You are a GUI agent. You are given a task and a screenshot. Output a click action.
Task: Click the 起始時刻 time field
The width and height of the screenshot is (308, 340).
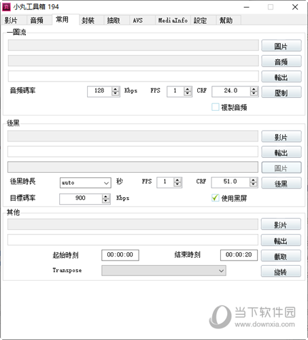pyautogui.click(x=120, y=255)
